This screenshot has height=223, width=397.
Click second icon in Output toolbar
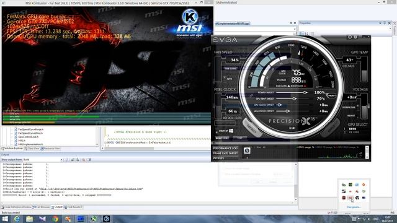[73, 160]
